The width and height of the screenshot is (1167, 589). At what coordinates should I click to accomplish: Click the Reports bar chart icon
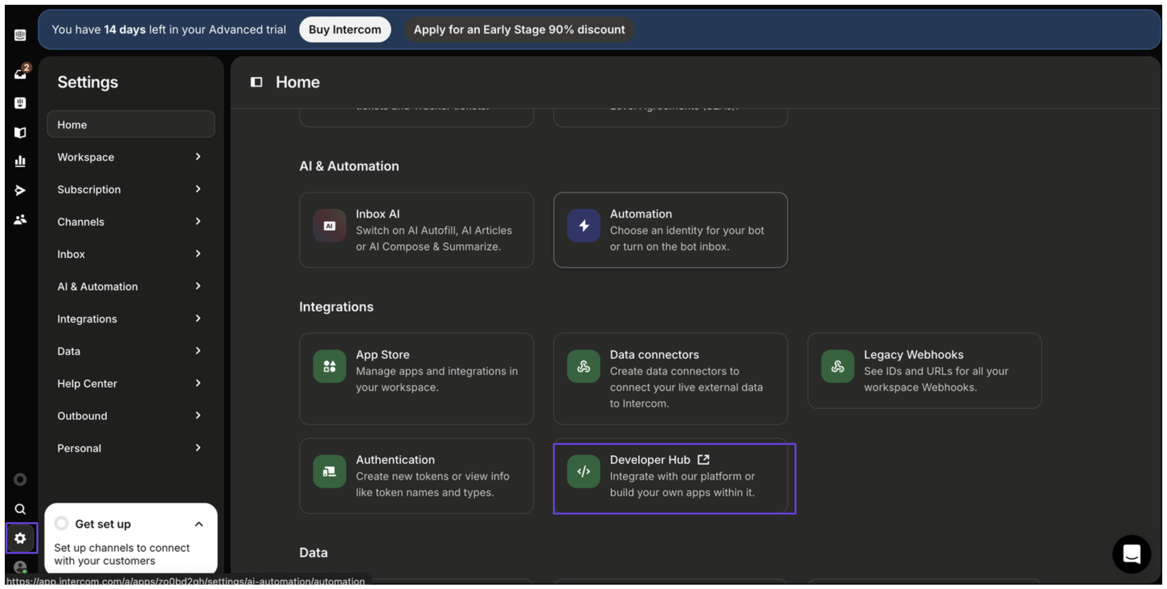(20, 161)
